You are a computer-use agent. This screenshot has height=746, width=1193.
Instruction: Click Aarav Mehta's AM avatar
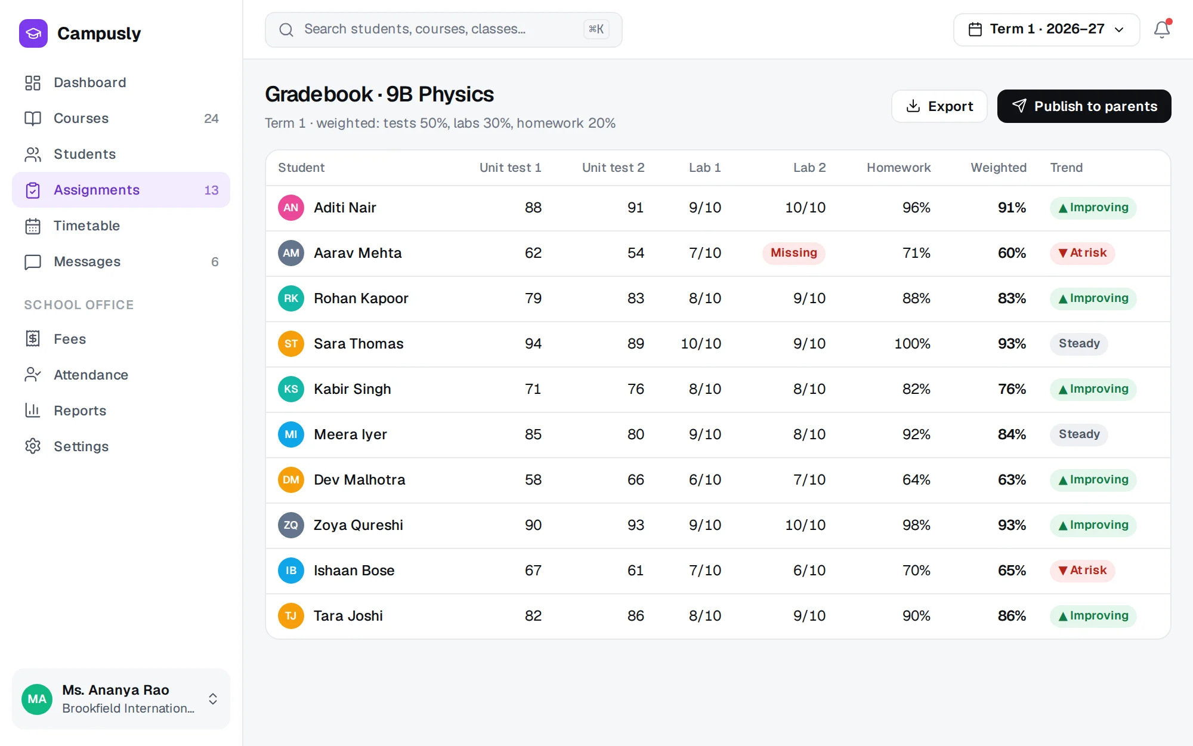click(291, 253)
